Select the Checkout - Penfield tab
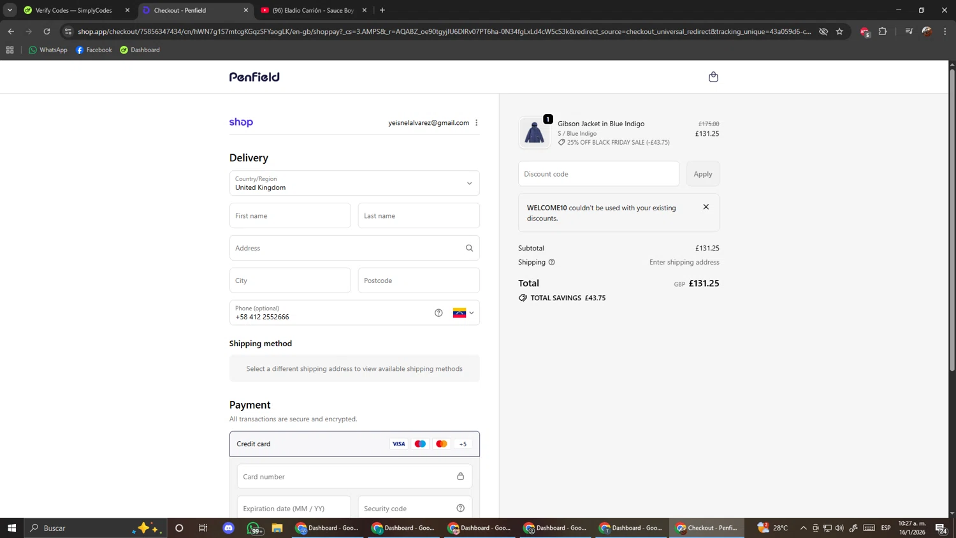Image resolution: width=956 pixels, height=538 pixels. 194,10
